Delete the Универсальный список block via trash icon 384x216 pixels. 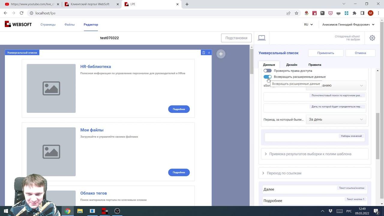(203, 52)
